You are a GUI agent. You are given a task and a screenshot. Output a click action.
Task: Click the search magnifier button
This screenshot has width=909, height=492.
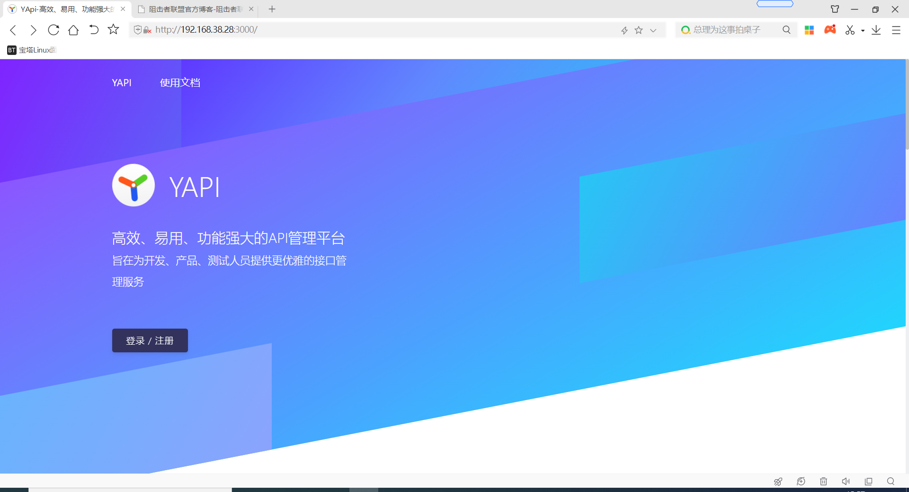(x=786, y=30)
